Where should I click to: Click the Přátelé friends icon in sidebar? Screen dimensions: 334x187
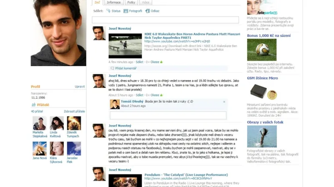(x=34, y=105)
